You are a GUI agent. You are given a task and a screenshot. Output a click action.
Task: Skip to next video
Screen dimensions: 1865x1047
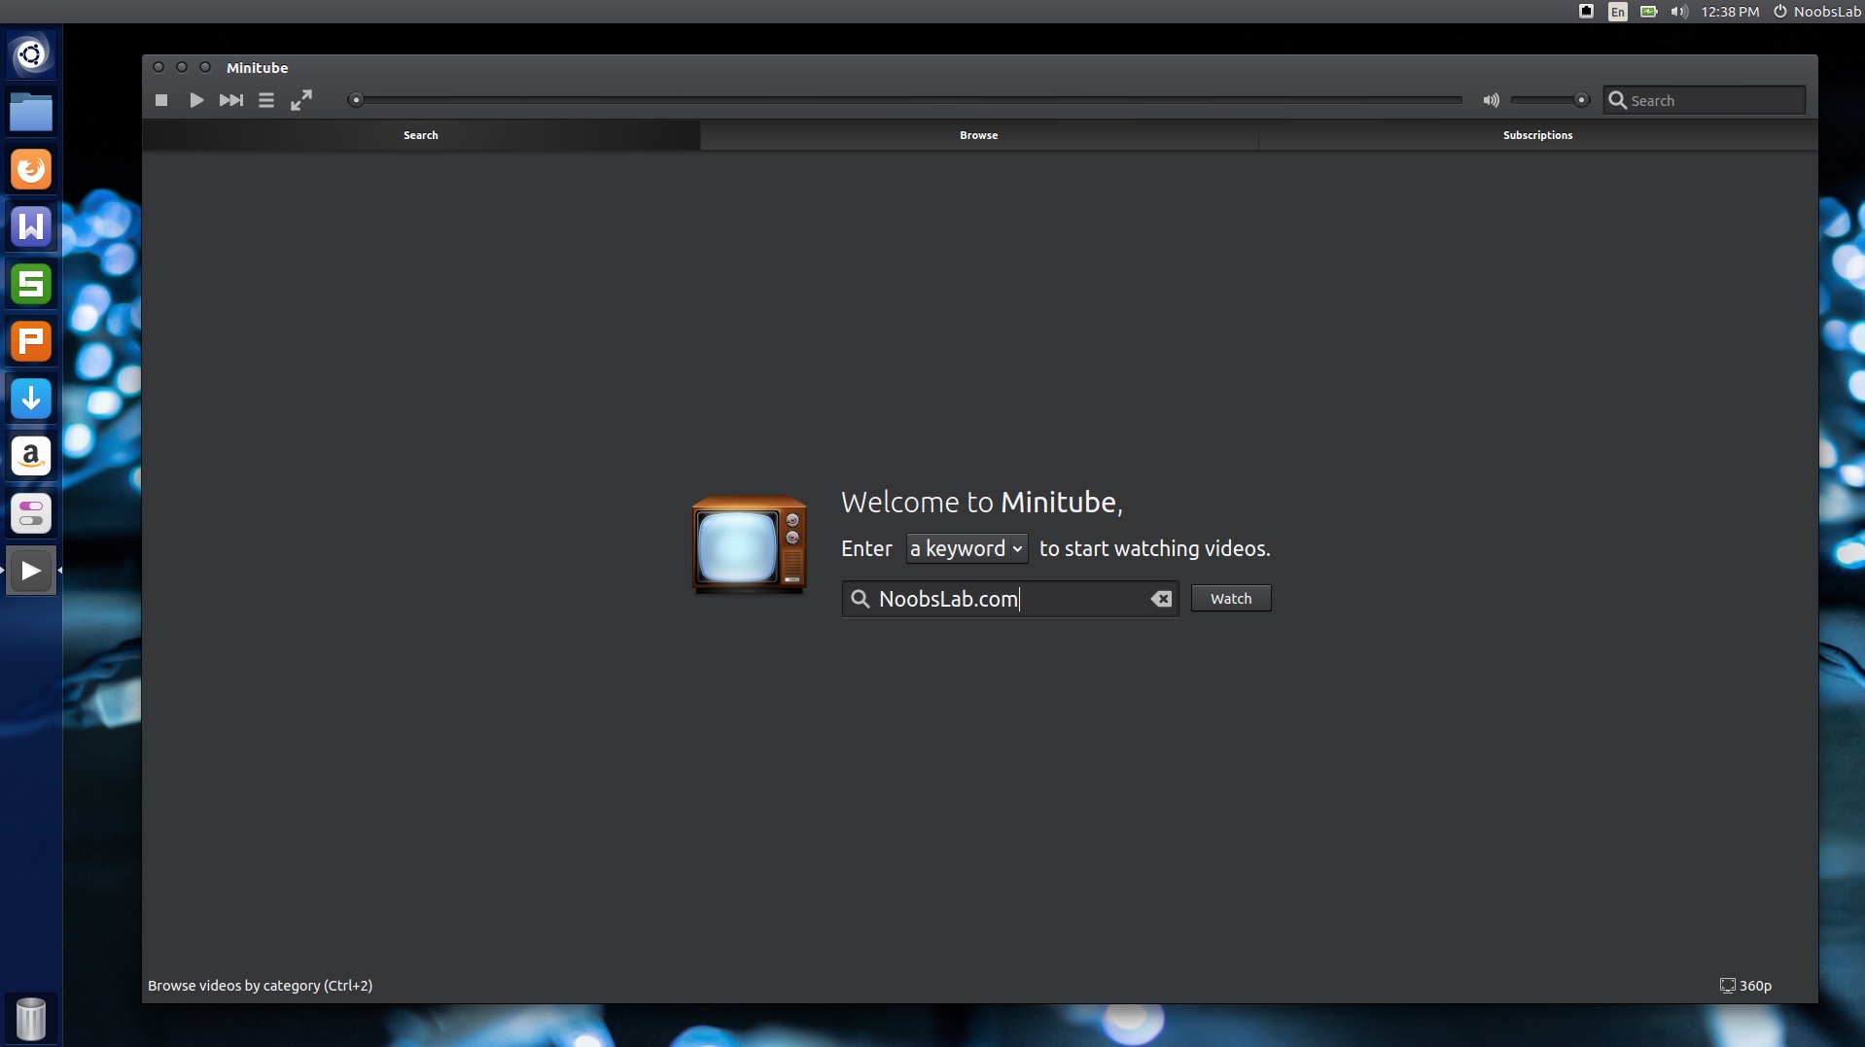point(231,100)
